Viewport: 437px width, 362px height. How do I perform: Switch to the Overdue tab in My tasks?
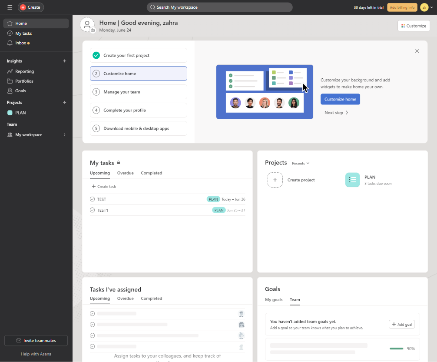[x=125, y=173]
